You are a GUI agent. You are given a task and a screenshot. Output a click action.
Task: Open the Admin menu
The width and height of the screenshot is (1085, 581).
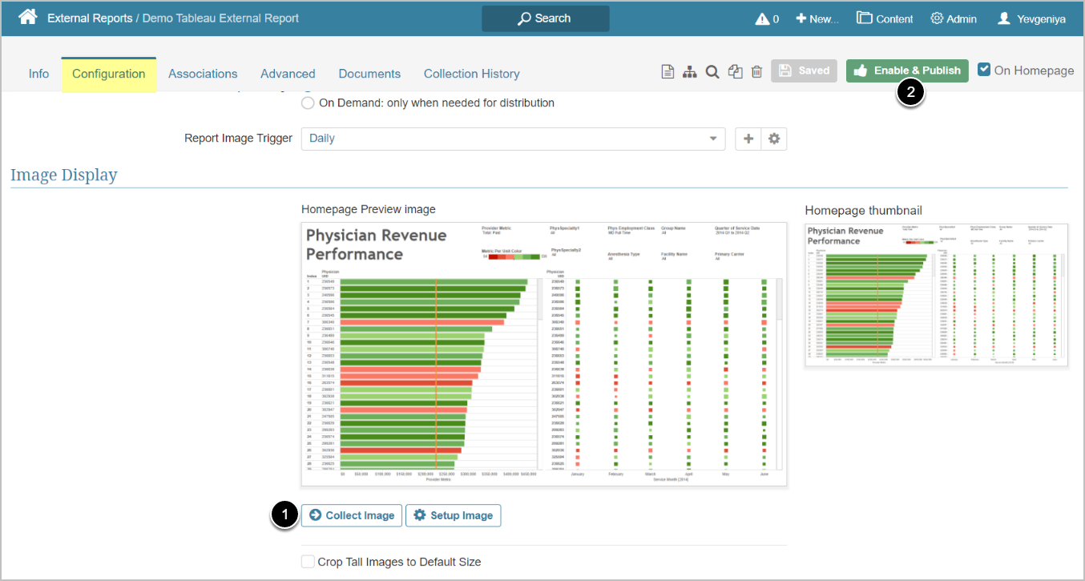[953, 18]
